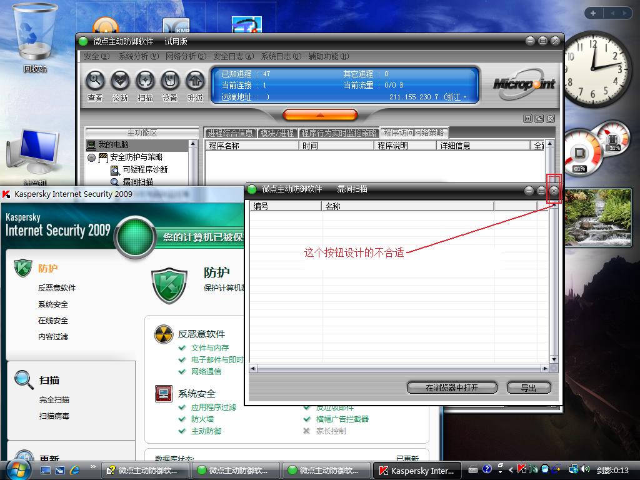Open 在线安全 in the Kaspersky sidebar

53,321
